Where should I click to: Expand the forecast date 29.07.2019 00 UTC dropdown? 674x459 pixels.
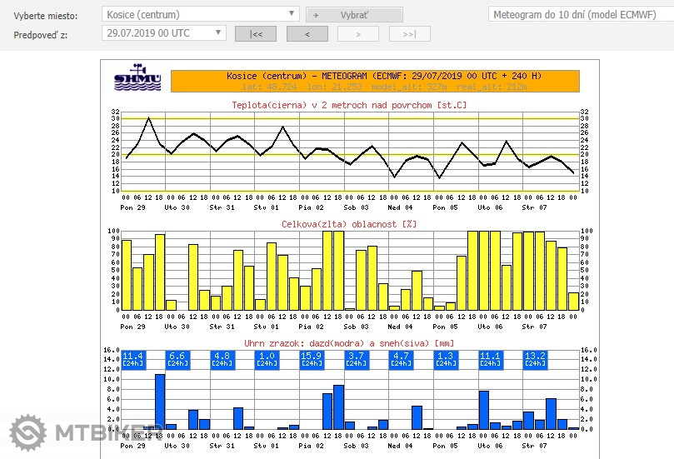[163, 32]
